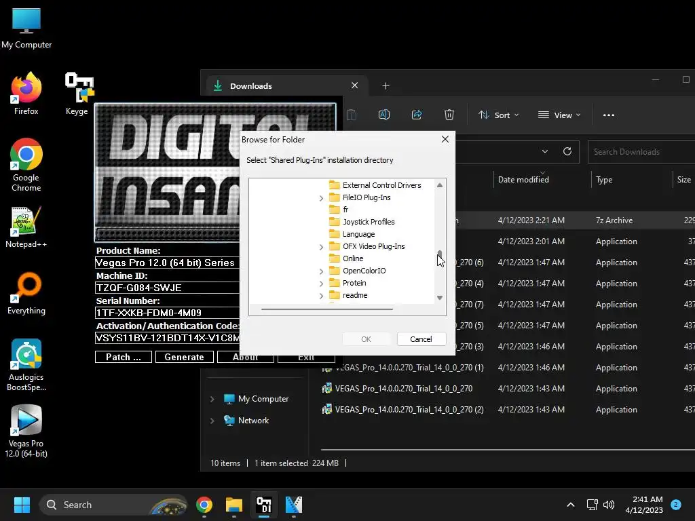Select the Online folder
The width and height of the screenshot is (695, 521).
[347, 258]
